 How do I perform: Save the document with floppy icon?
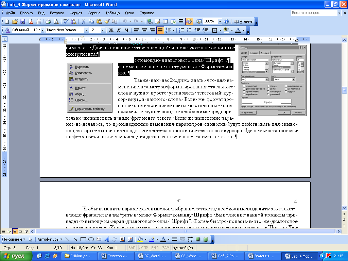pos(23,21)
